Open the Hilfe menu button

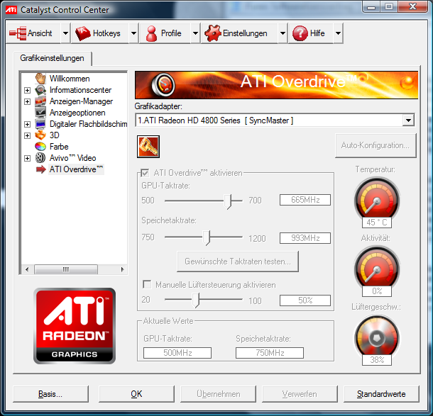311,33
